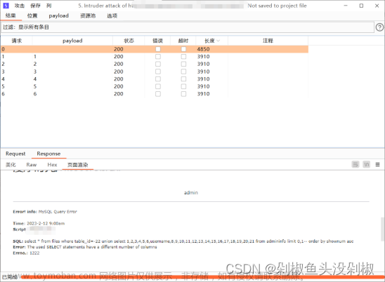
Task: Toggle the timeout checkbox for request 0
Action: [183, 49]
